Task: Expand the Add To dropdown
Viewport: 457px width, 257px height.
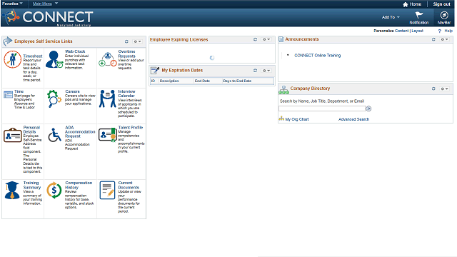Action: [391, 17]
